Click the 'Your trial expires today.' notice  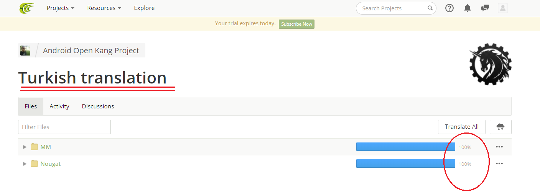(x=245, y=23)
